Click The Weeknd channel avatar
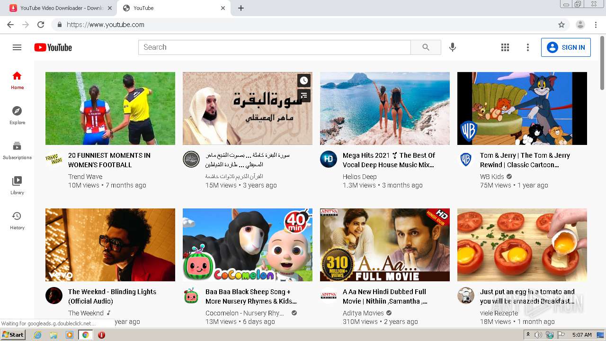Screen dimensions: 606x341 pos(54,296)
